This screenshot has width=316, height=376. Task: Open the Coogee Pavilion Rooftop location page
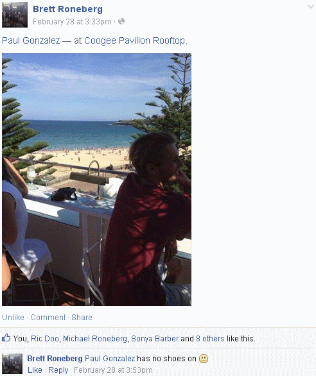point(135,40)
